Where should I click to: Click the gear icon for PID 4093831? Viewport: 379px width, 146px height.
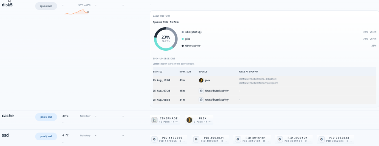pos(196,139)
